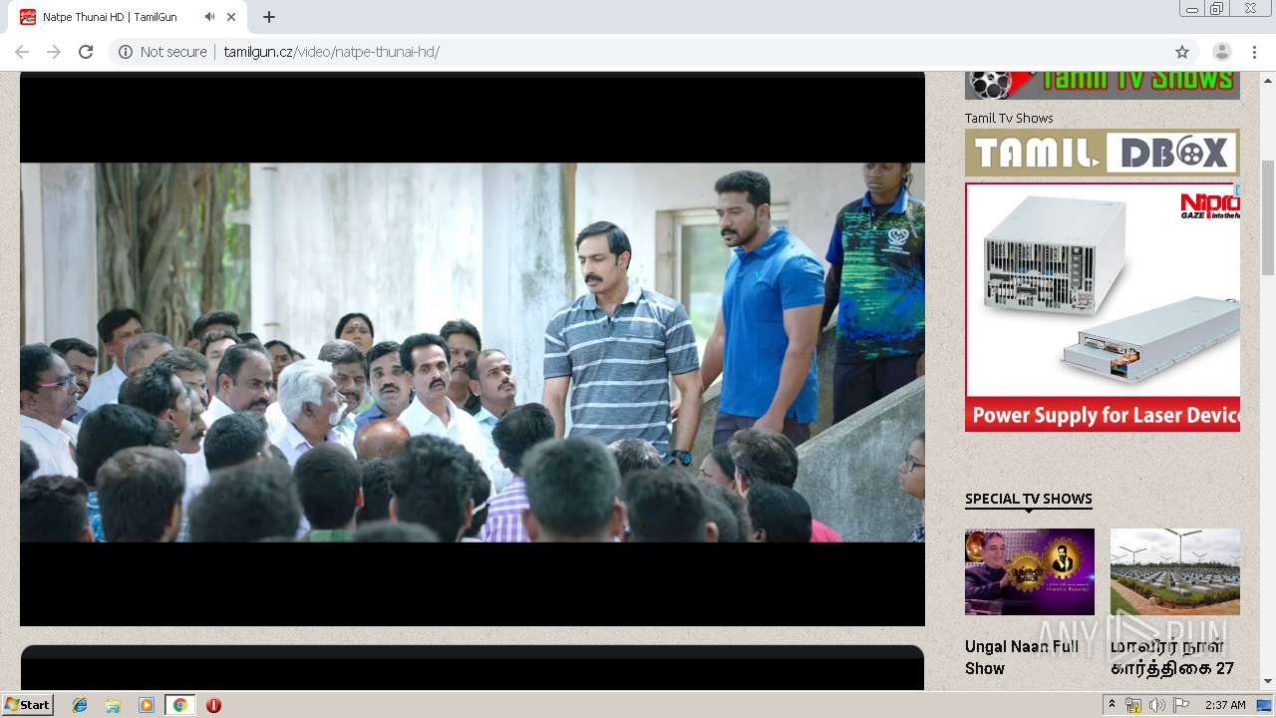
Task: Open a new browser tab
Action: [269, 17]
